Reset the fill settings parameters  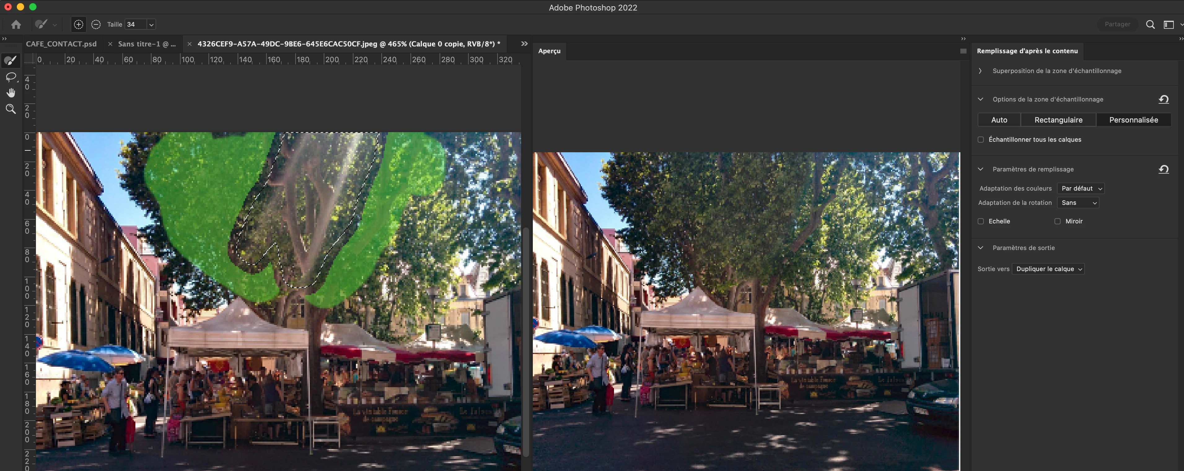(x=1163, y=169)
